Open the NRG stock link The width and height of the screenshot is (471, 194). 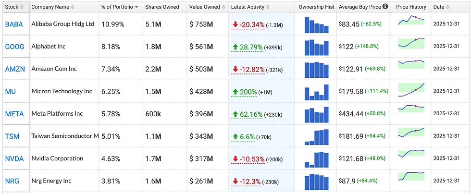pos(12,181)
